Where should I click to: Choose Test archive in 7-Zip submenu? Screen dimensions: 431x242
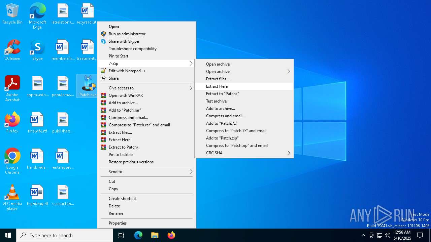[244, 101]
